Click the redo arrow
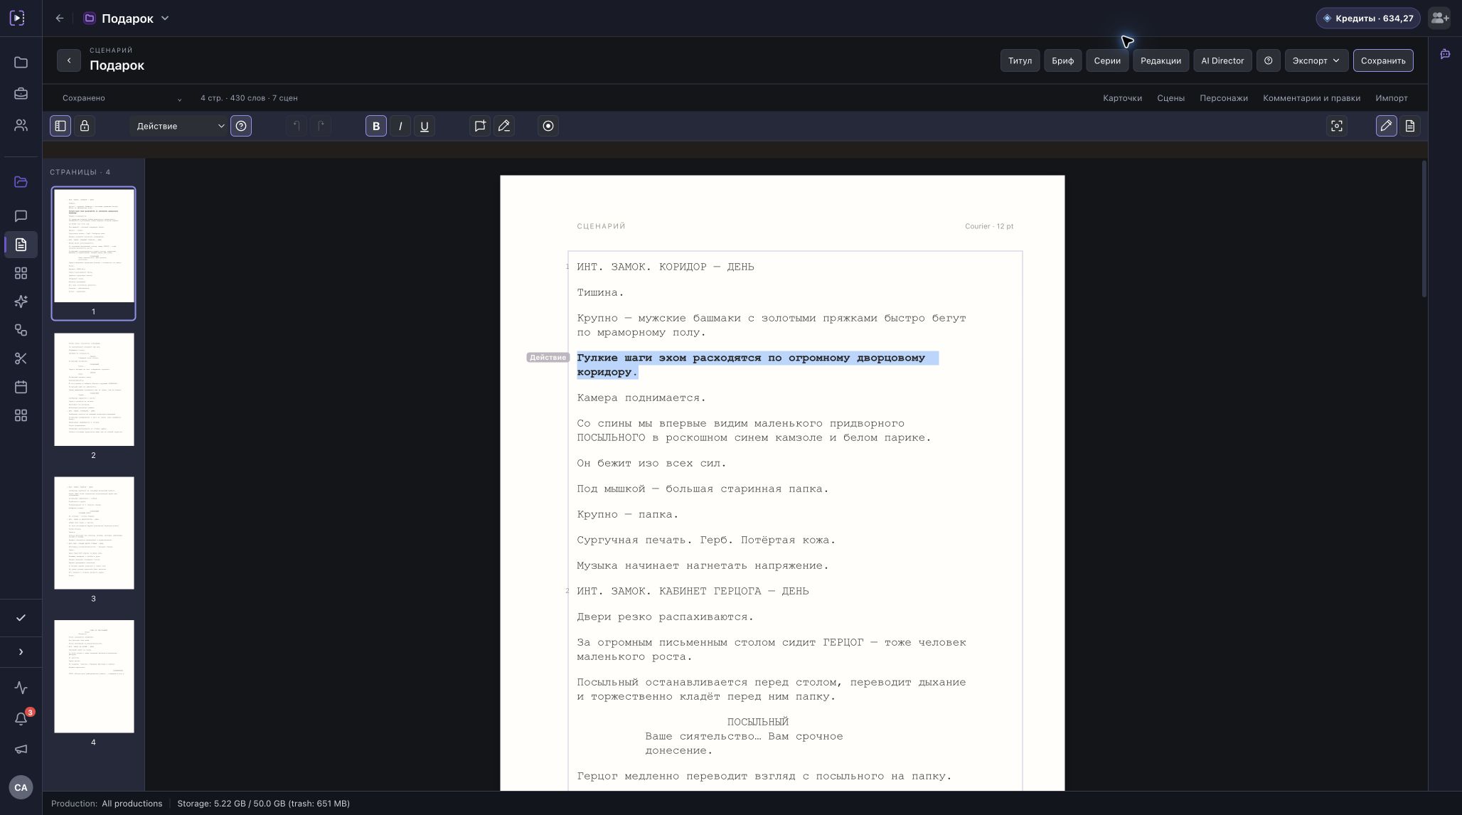This screenshot has height=815, width=1462. click(x=321, y=126)
